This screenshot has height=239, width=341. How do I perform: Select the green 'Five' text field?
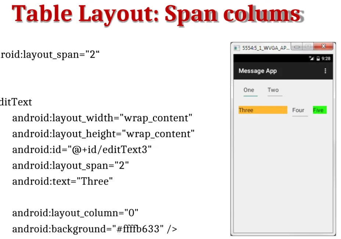click(319, 110)
